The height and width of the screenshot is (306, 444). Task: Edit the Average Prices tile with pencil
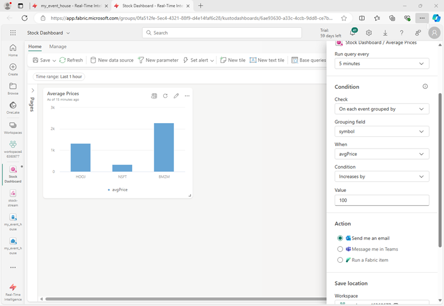point(176,96)
